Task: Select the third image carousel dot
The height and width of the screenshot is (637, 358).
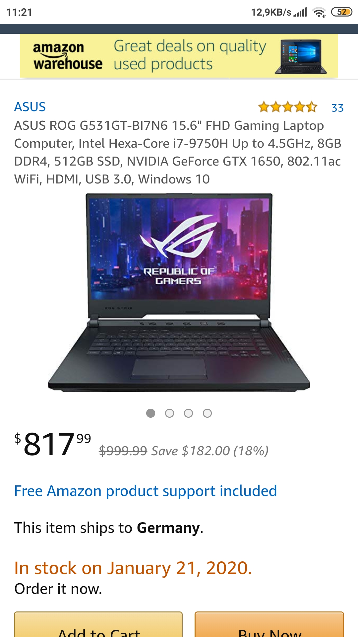Action: pyautogui.click(x=188, y=413)
